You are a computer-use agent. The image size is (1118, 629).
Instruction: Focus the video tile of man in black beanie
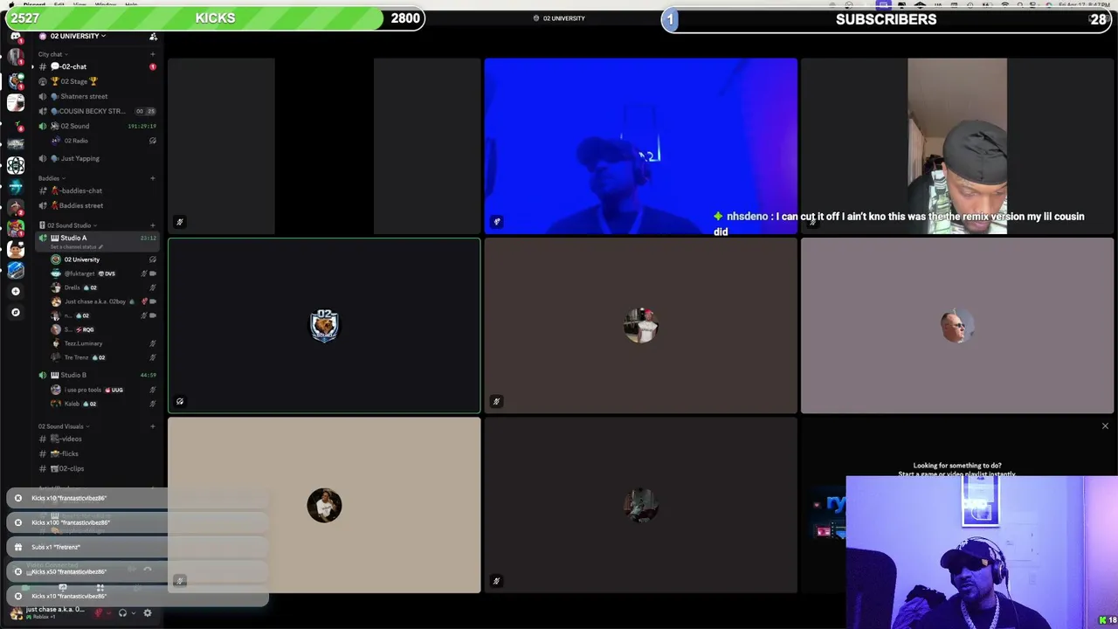click(x=957, y=146)
